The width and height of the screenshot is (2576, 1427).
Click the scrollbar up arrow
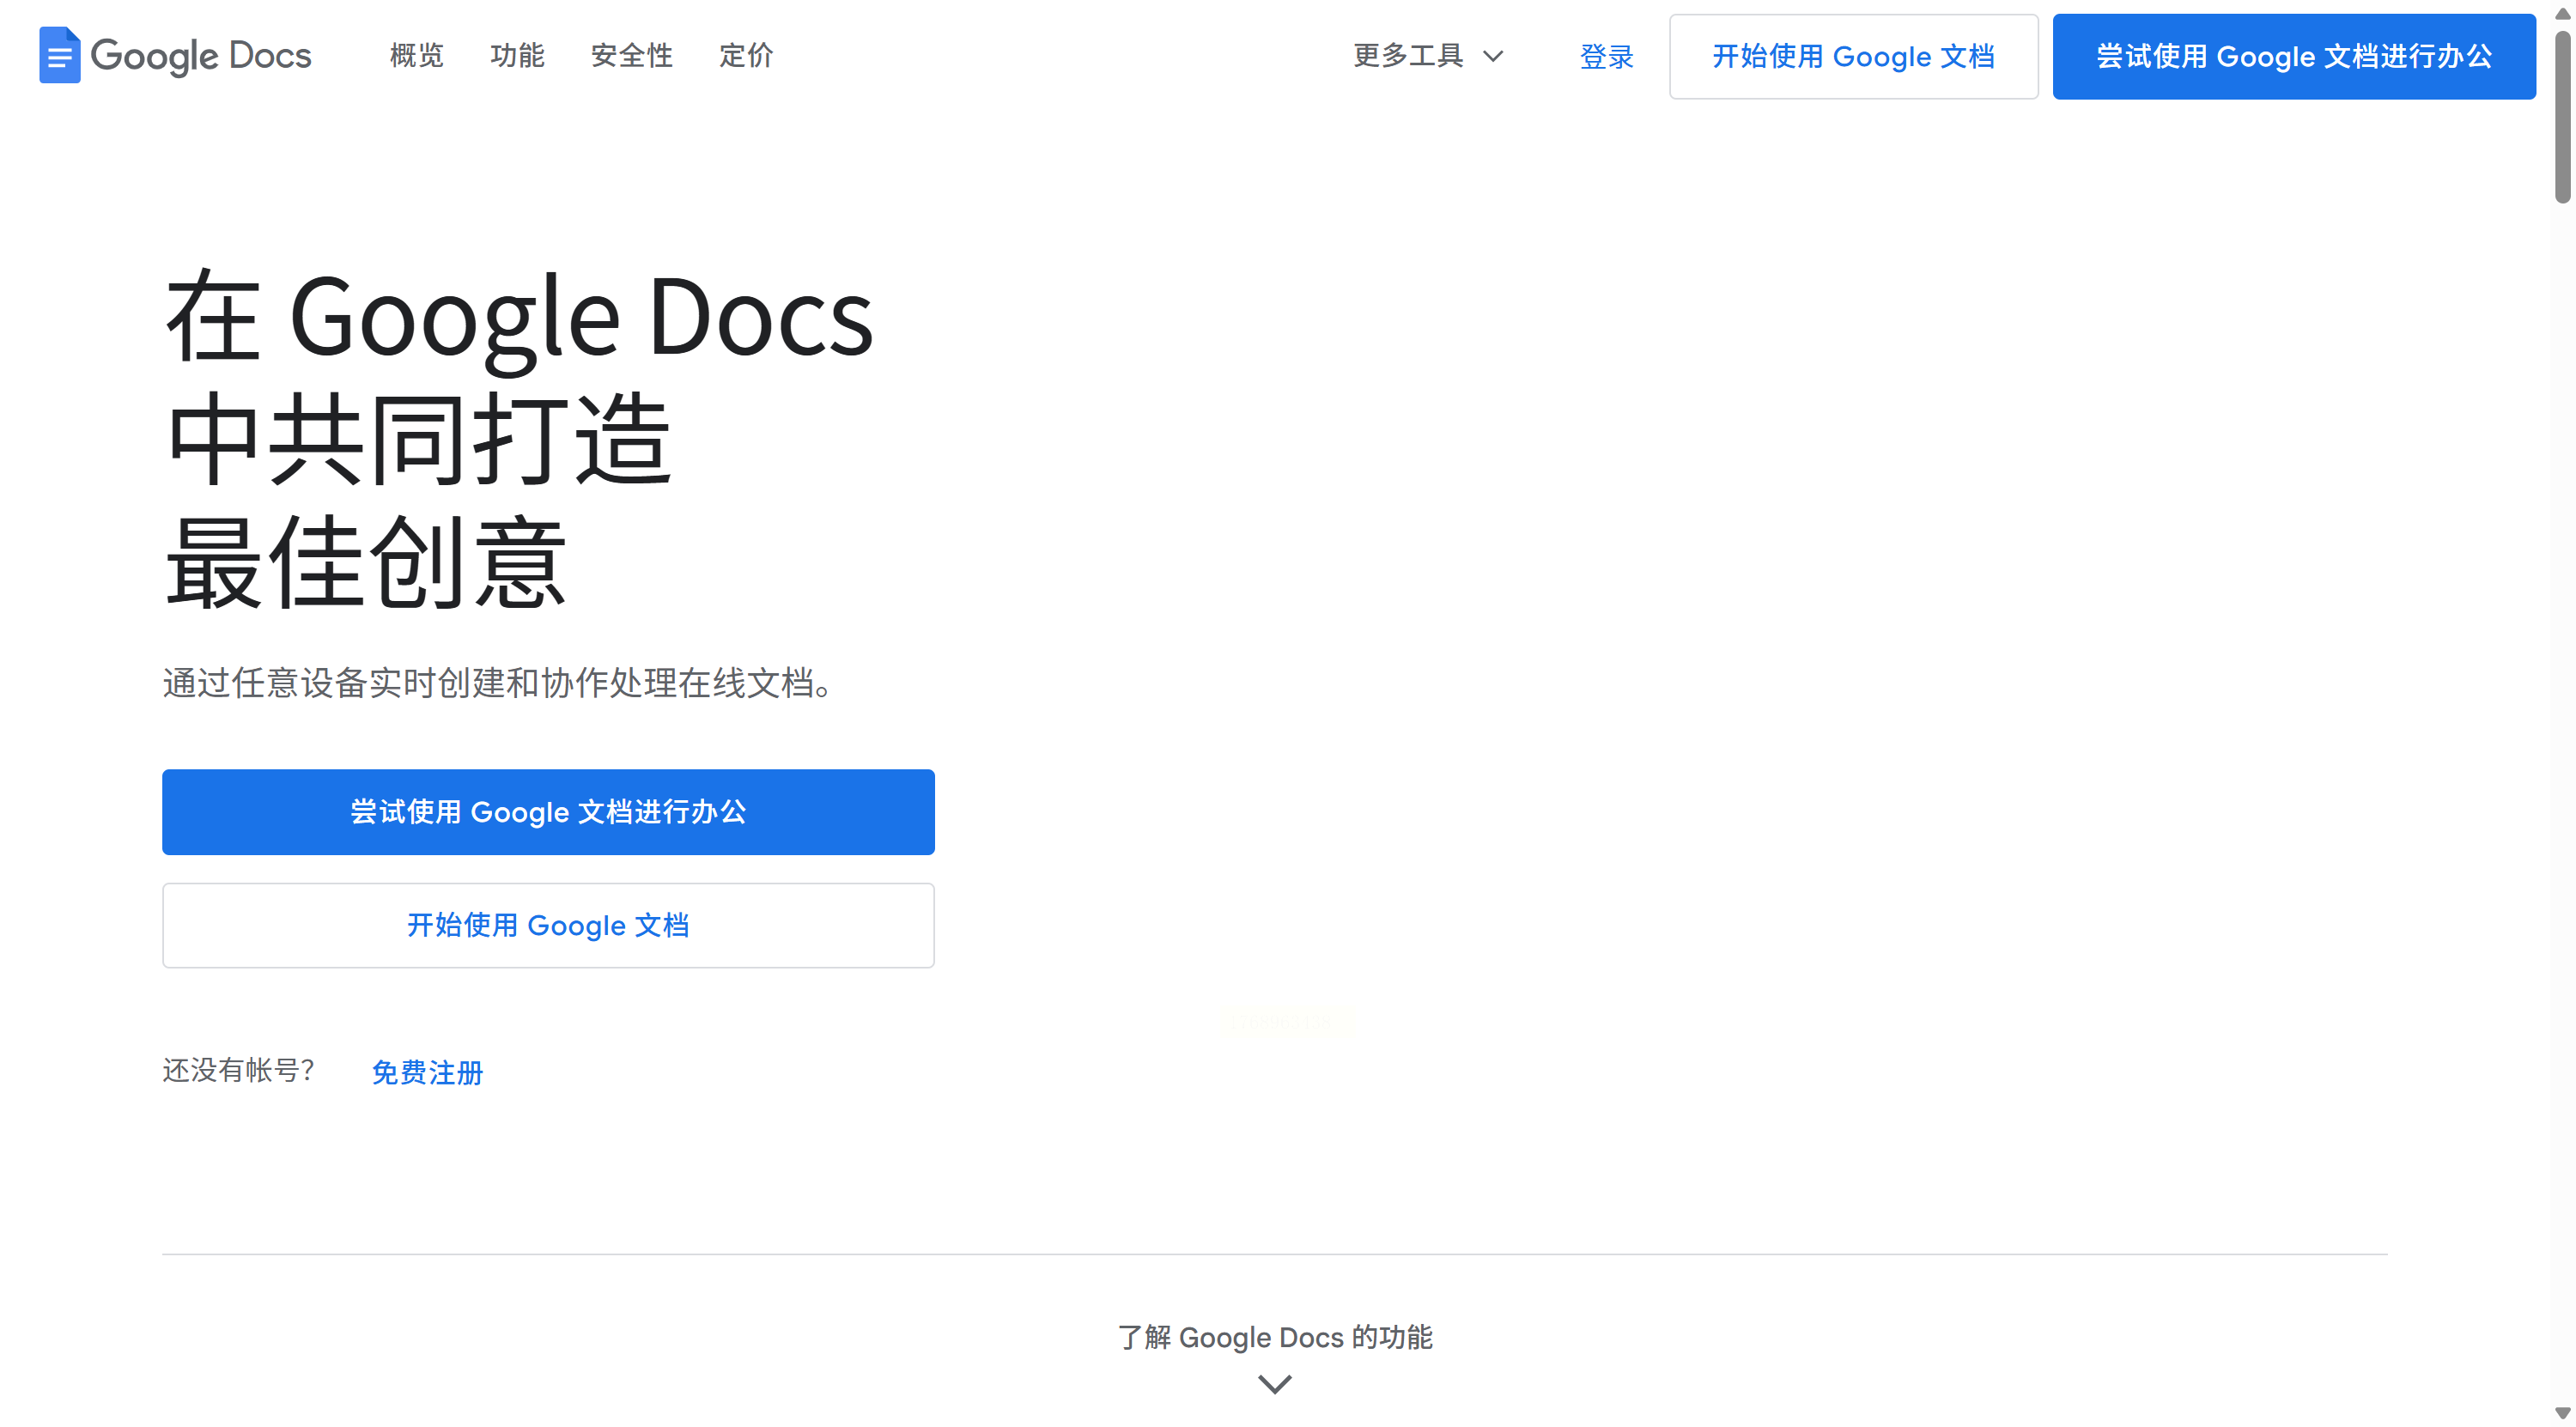pos(2562,13)
